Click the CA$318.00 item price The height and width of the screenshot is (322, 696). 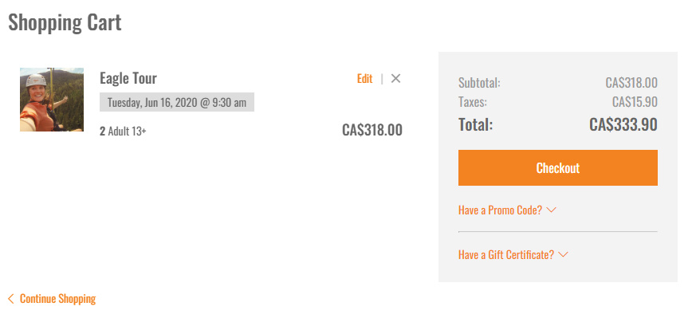372,130
